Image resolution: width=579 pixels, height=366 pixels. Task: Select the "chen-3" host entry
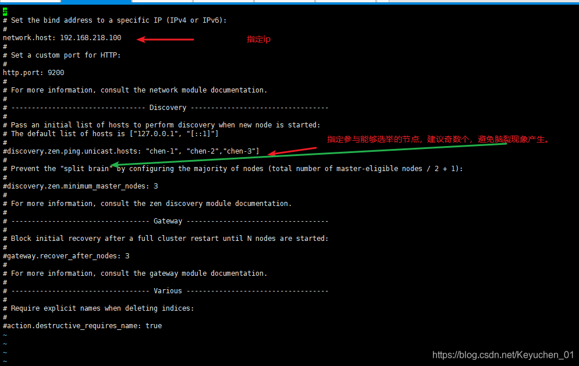click(x=239, y=151)
